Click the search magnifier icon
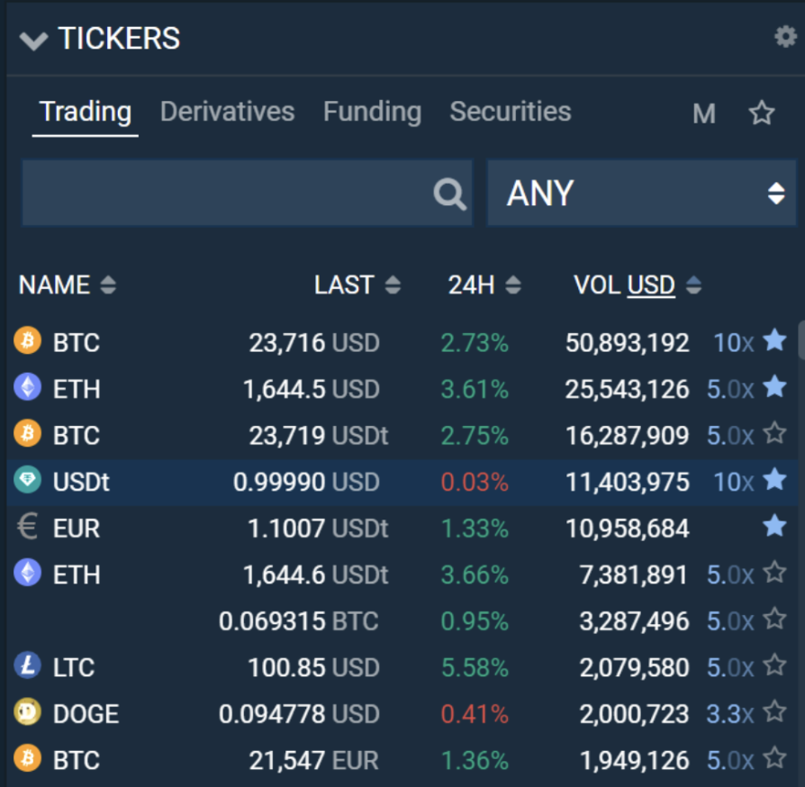The width and height of the screenshot is (805, 787). pyautogui.click(x=448, y=193)
